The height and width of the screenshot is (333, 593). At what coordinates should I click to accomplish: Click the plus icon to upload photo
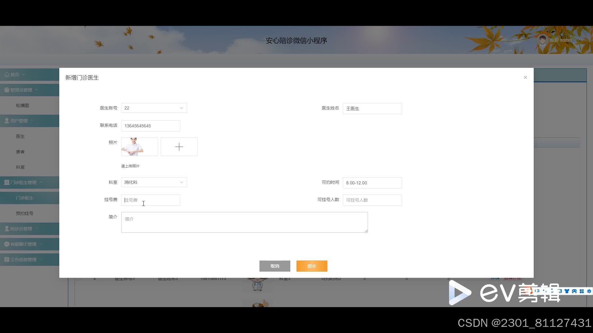pyautogui.click(x=179, y=147)
